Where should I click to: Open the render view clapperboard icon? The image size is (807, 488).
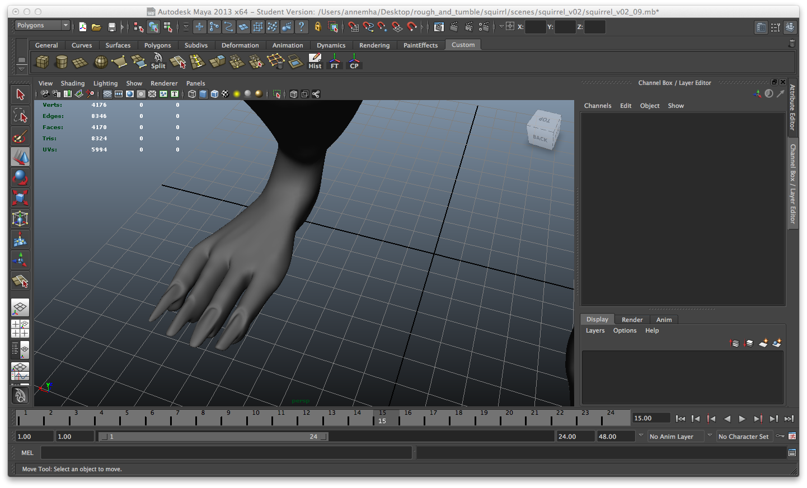coord(439,27)
